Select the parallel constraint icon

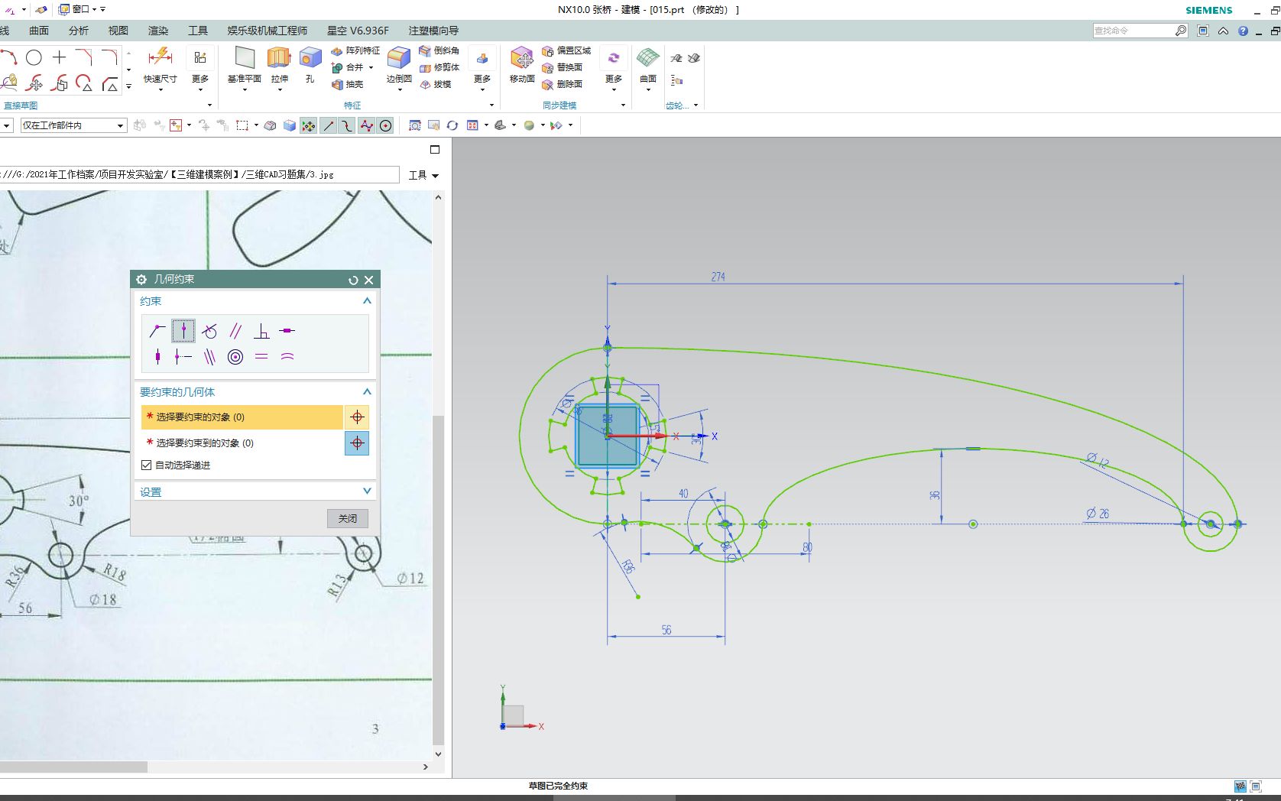(235, 331)
